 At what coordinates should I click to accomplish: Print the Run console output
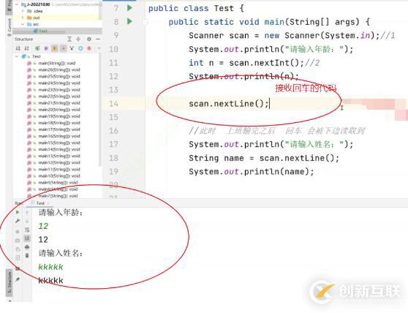pos(27,247)
